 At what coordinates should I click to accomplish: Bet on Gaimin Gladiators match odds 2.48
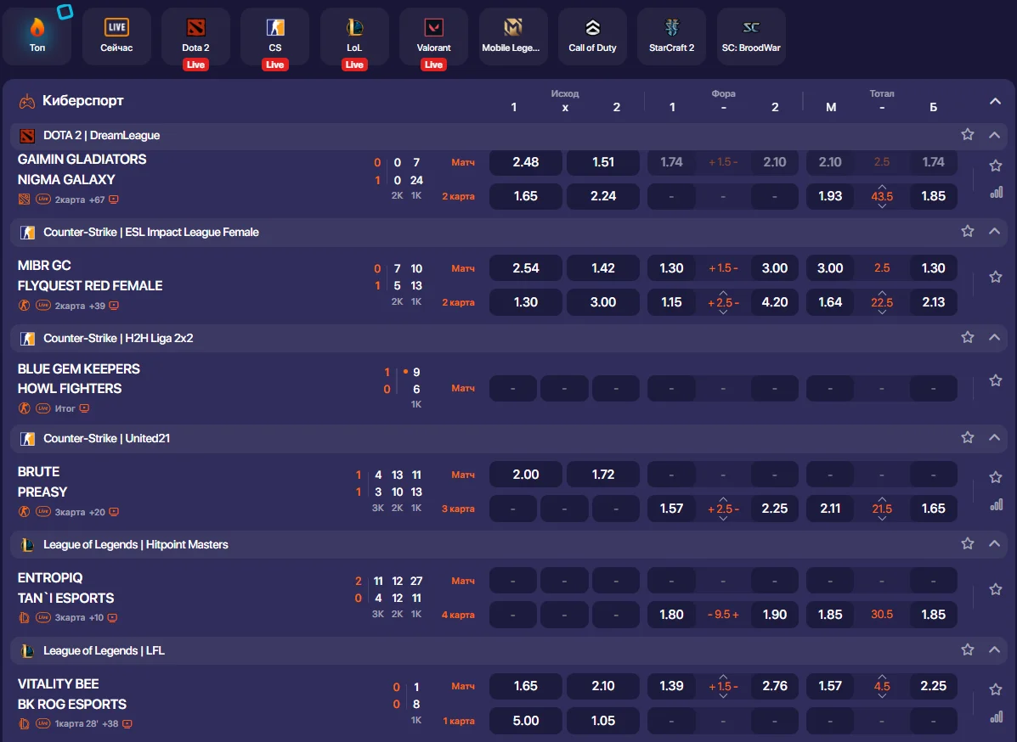pyautogui.click(x=526, y=162)
